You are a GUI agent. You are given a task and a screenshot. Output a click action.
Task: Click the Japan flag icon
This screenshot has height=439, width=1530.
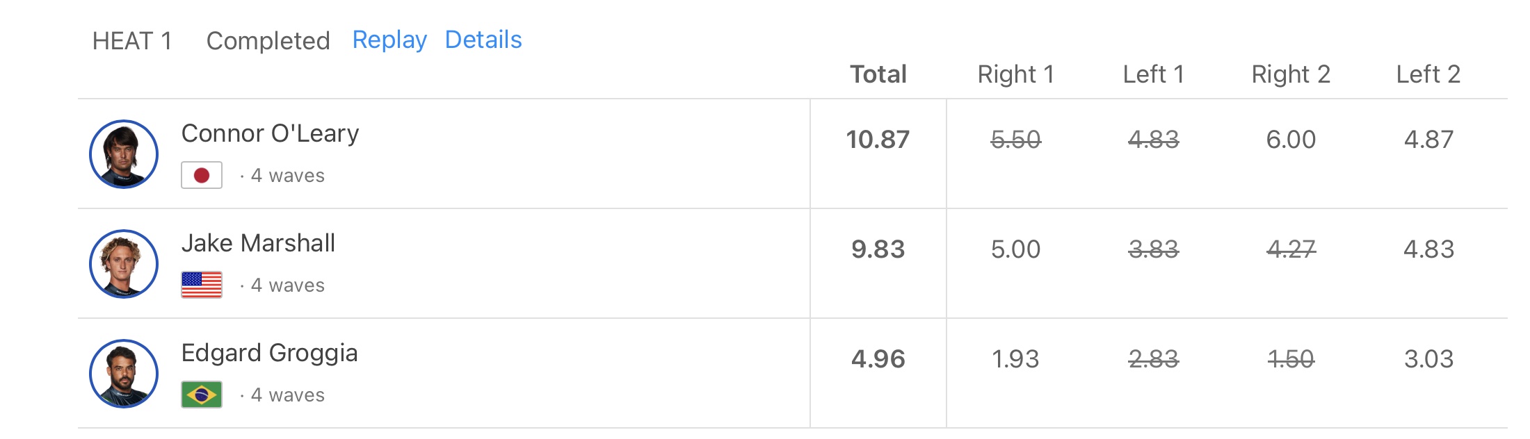click(x=202, y=175)
